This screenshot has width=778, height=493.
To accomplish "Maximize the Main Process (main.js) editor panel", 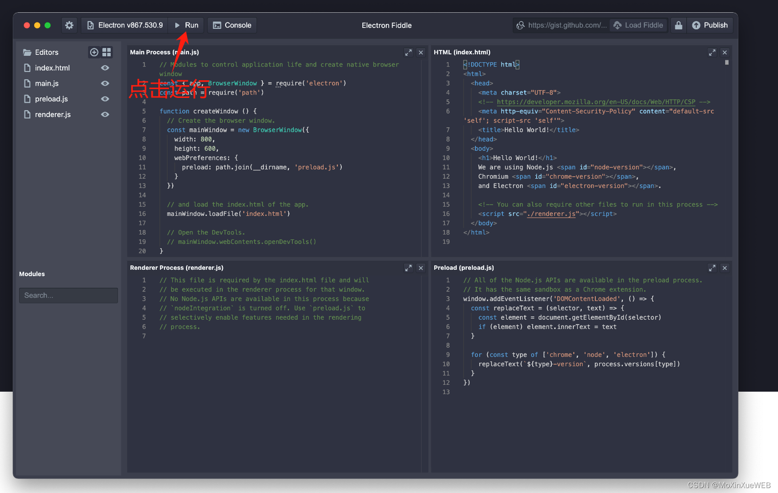I will click(x=408, y=52).
